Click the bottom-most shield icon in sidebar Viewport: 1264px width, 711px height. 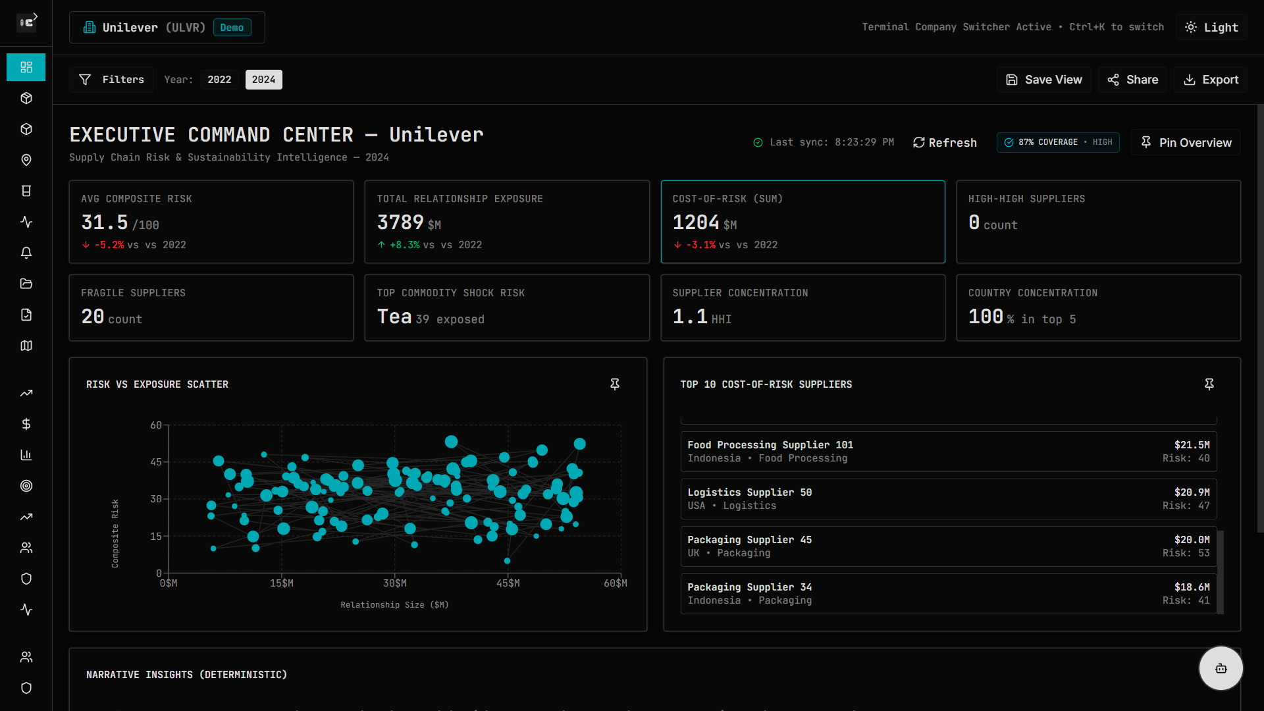pos(26,688)
